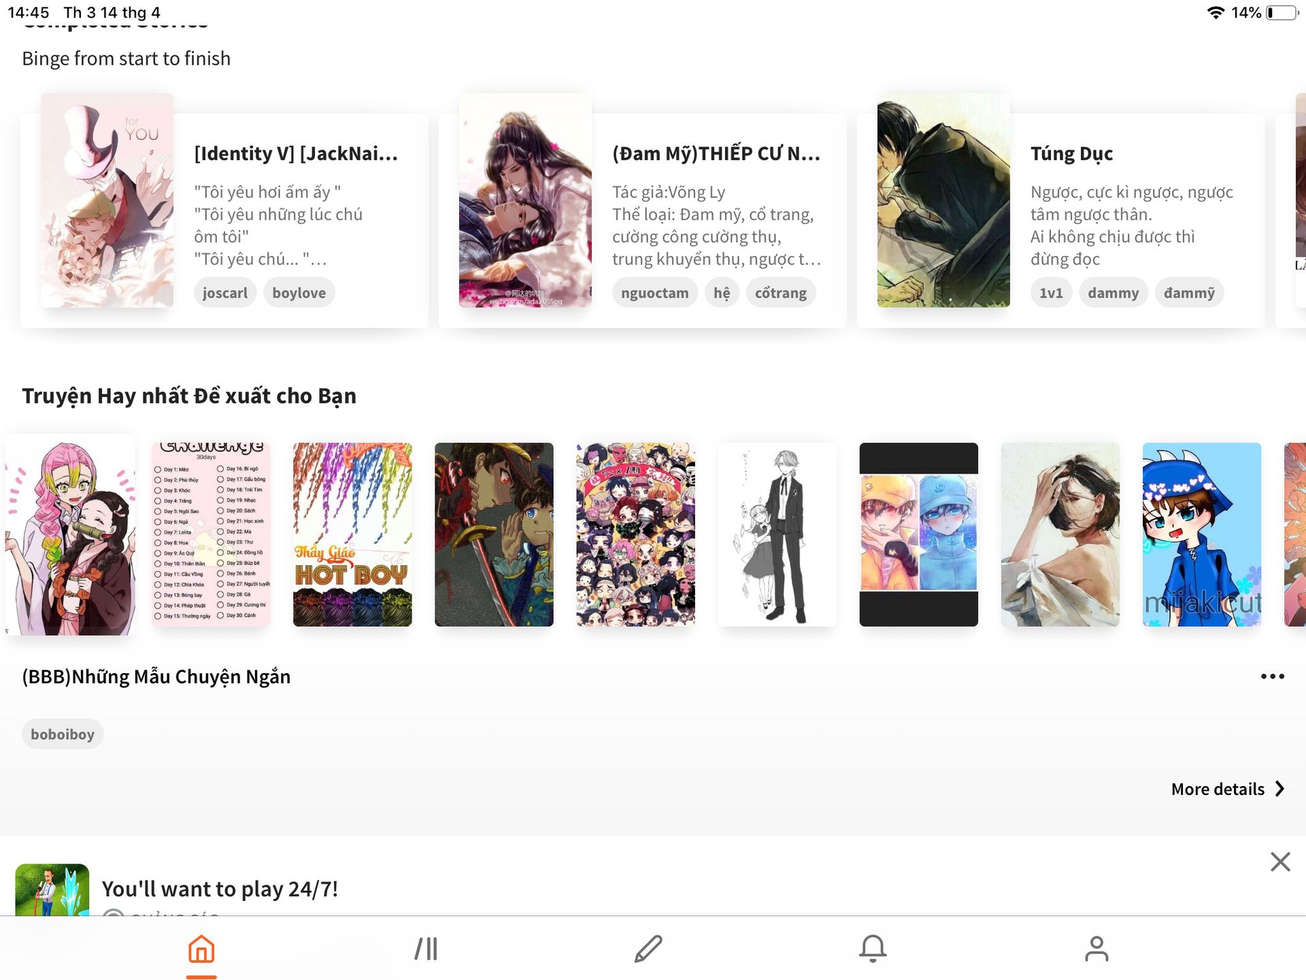Select the hệ tag
The width and height of the screenshot is (1306, 980).
click(722, 293)
